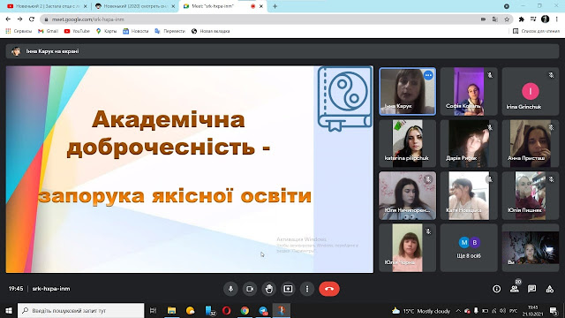
Task: Open Карты bookmark
Action: tap(106, 32)
